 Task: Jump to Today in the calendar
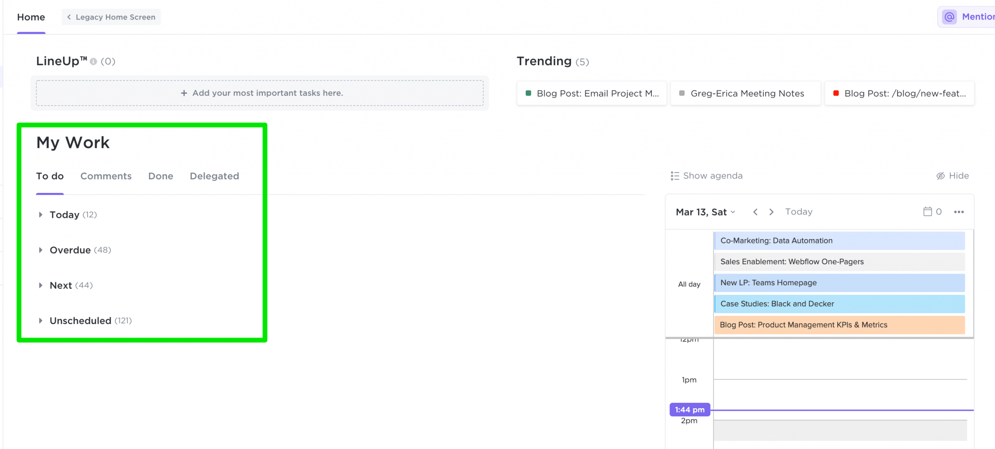coord(798,212)
